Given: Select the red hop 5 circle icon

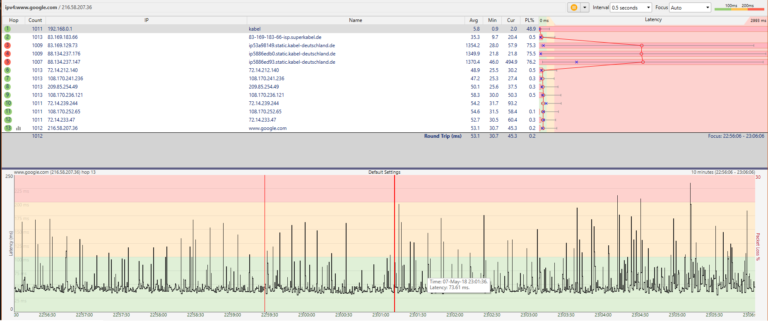Looking at the screenshot, I should pos(7,62).
